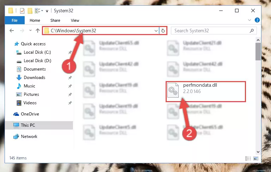Open Downloads in Quick access
Viewport: 271px width, 172px height.
coord(35,78)
